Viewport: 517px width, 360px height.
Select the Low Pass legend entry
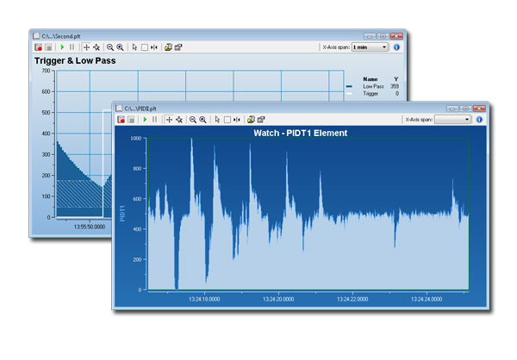[373, 86]
